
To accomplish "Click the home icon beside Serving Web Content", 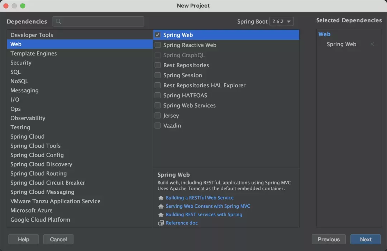I will [x=161, y=206].
